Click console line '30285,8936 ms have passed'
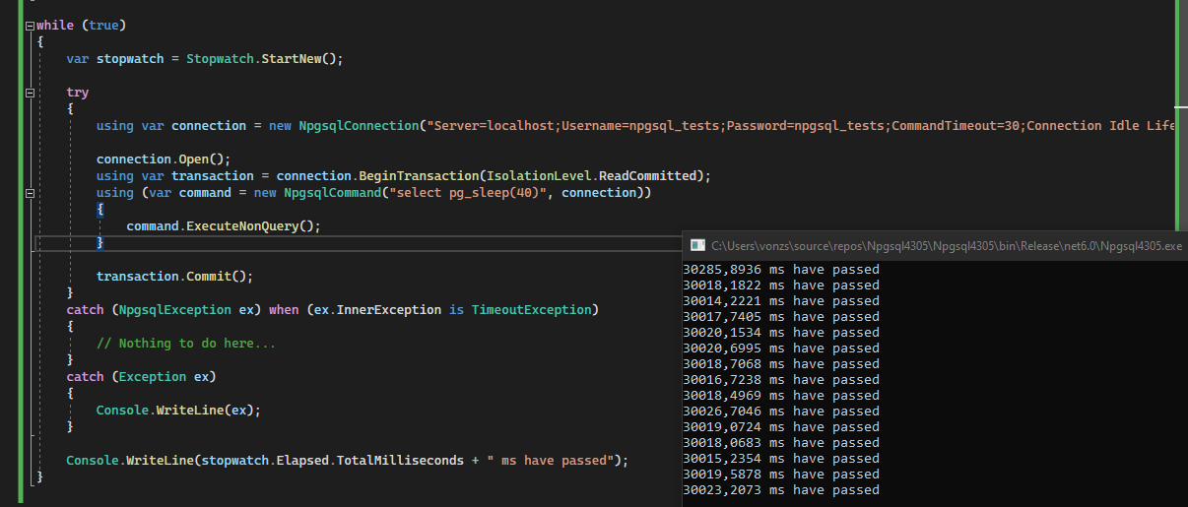 781,269
